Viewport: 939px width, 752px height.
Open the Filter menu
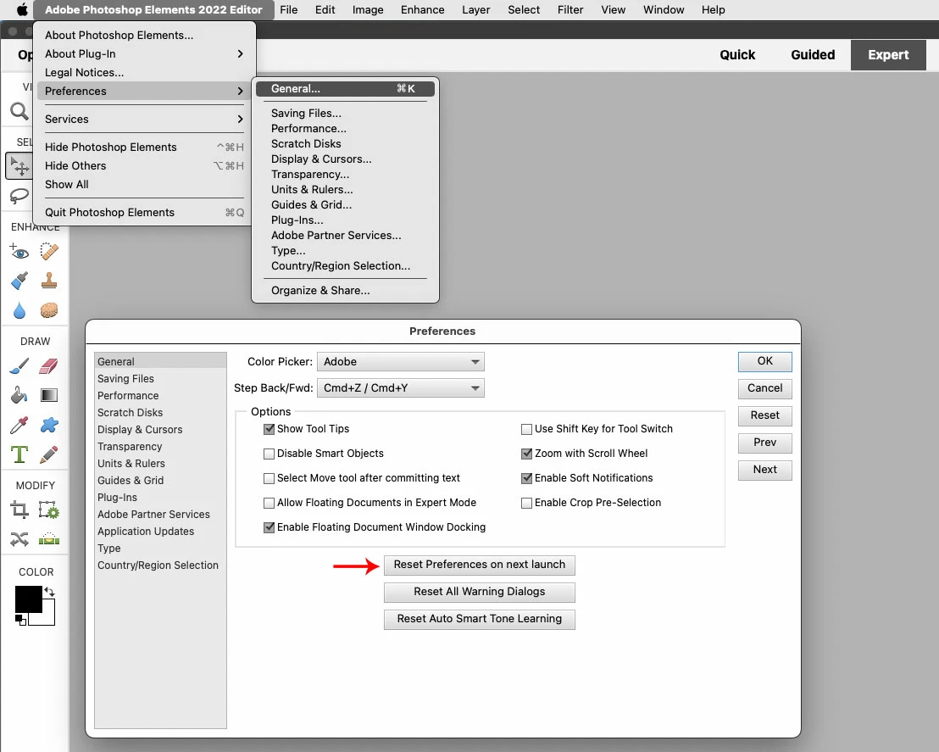pyautogui.click(x=570, y=9)
